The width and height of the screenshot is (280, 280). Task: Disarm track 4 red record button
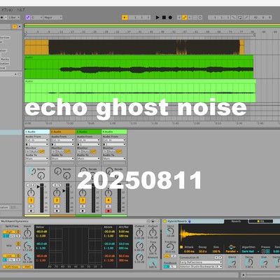[108, 211]
